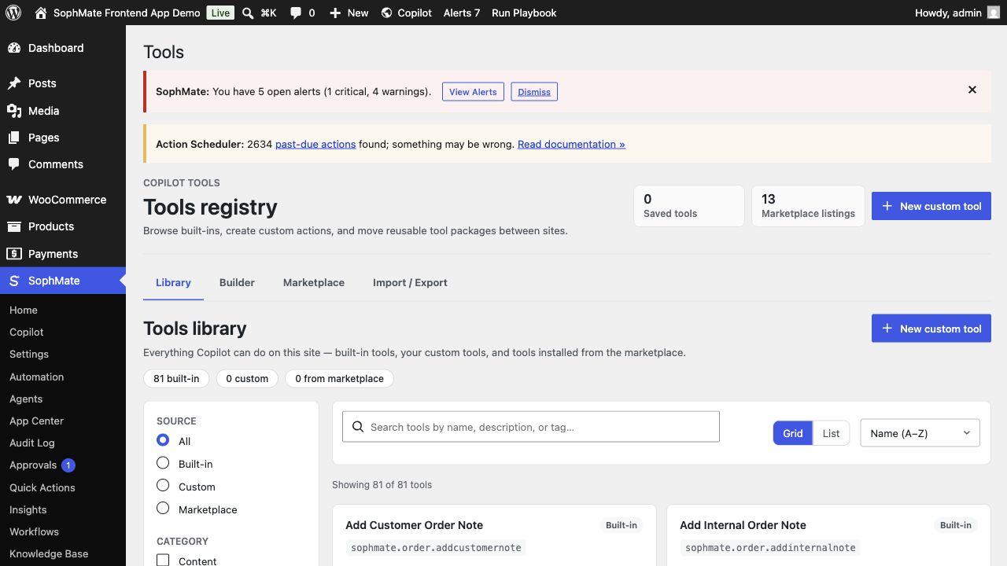This screenshot has width=1007, height=566.
Task: Click the 0 custom filter pill
Action: pyautogui.click(x=247, y=379)
